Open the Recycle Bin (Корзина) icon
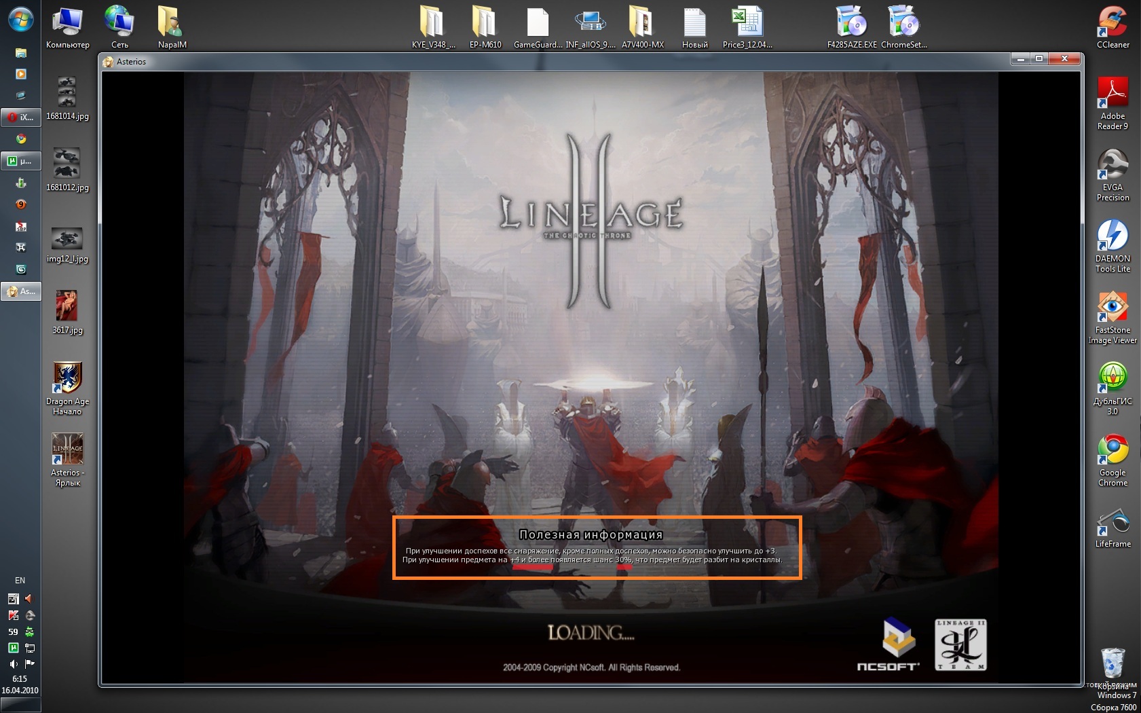Screen dimensions: 1141x713 point(1112,669)
